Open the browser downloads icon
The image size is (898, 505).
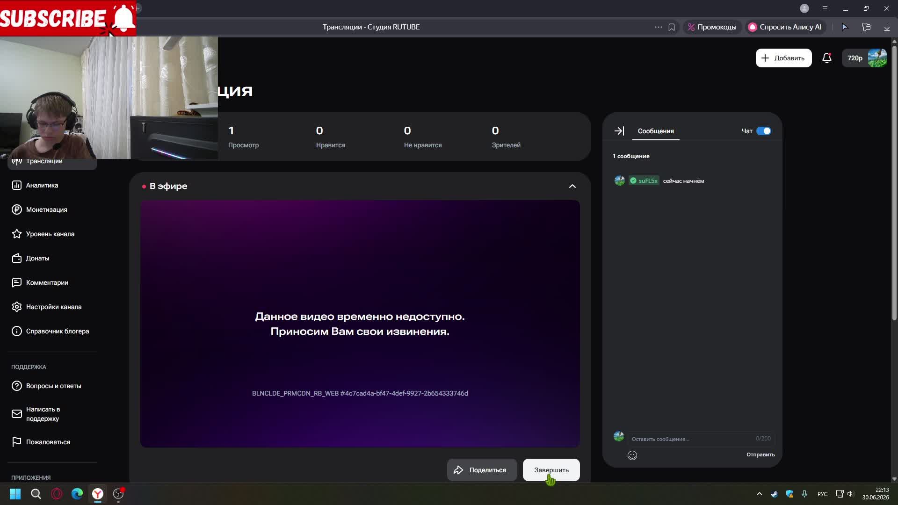[x=887, y=27]
